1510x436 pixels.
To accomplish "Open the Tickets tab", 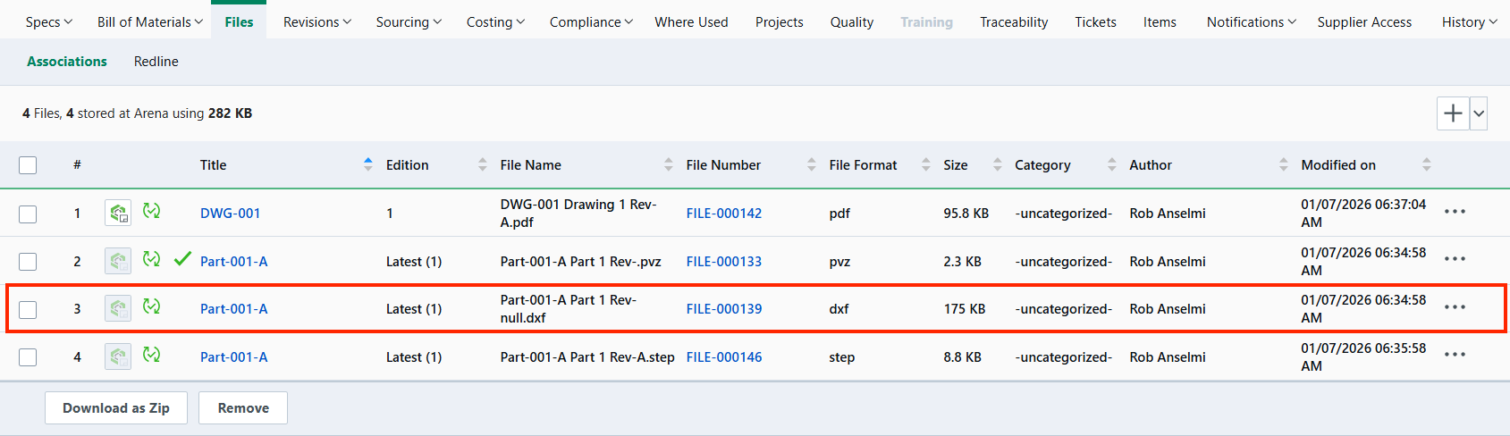I will tap(1095, 21).
